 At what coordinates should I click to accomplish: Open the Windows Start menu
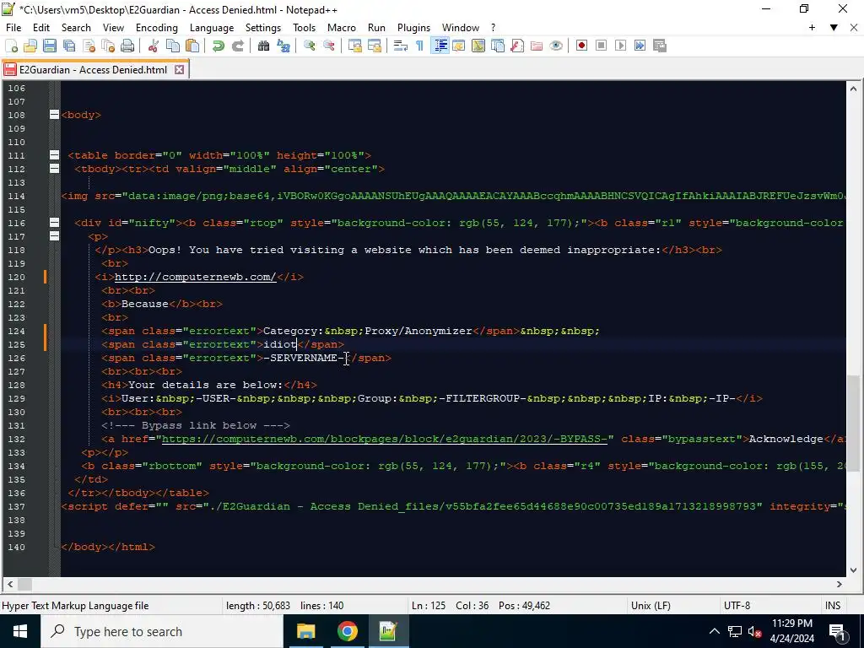point(20,631)
